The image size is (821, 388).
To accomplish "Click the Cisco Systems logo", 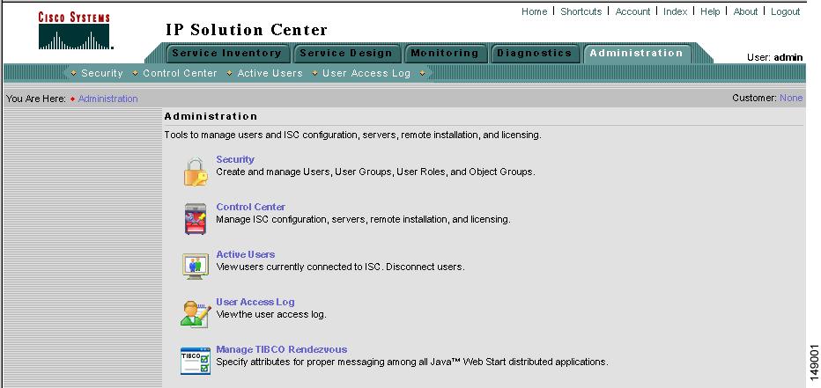I will pos(74,31).
